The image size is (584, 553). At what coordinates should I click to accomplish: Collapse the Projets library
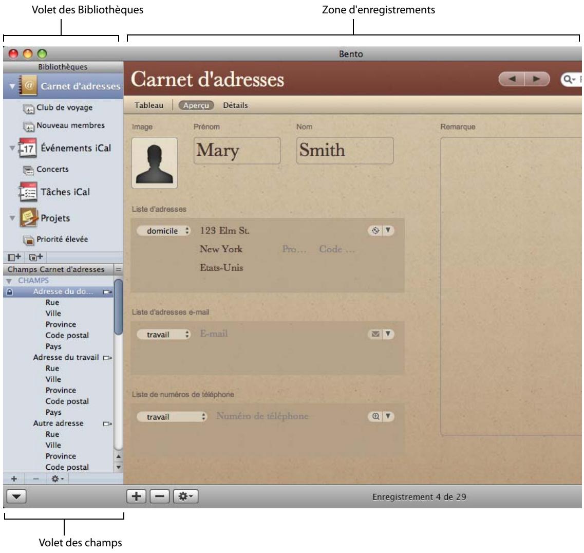tap(12, 218)
